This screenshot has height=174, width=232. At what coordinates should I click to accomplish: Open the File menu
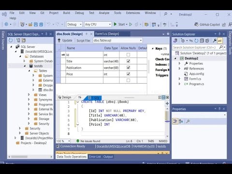(x=12, y=13)
